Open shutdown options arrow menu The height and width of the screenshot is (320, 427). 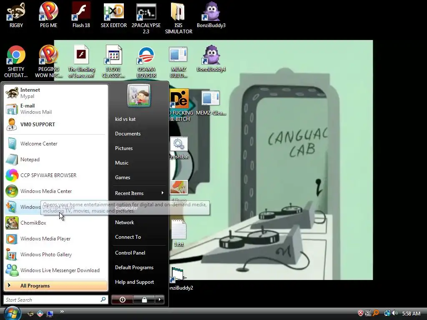coord(160,300)
